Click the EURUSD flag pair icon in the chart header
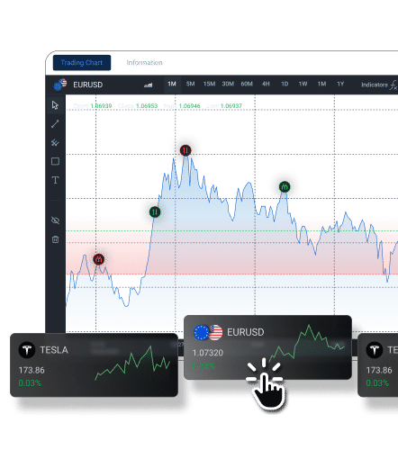This screenshot has height=450, width=398. coord(60,85)
